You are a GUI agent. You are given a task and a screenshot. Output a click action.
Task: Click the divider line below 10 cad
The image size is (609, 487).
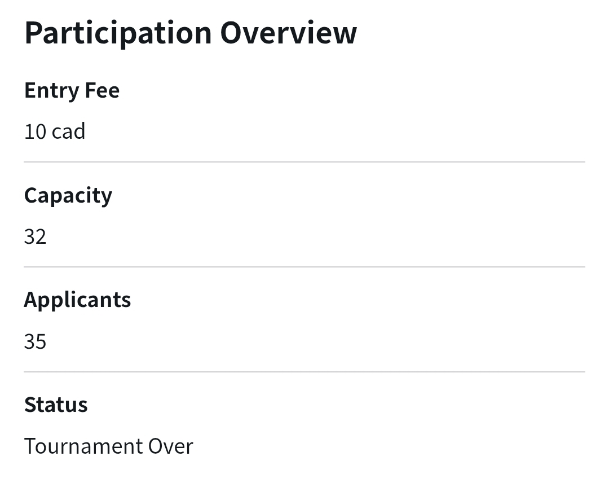[304, 162]
